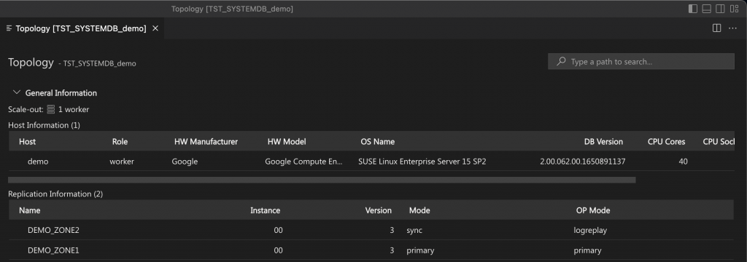Viewport: 747px width, 262px height.
Task: Toggle secondary side bar layout icon
Action: pyautogui.click(x=720, y=9)
